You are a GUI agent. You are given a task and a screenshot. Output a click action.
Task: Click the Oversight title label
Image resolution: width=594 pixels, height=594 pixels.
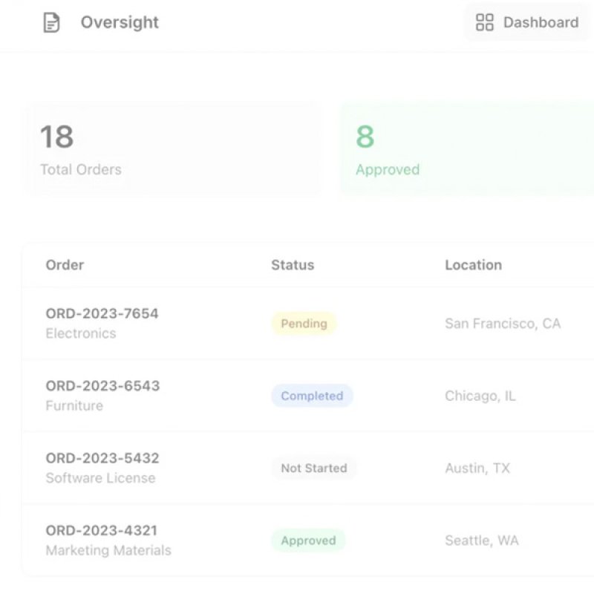[120, 22]
